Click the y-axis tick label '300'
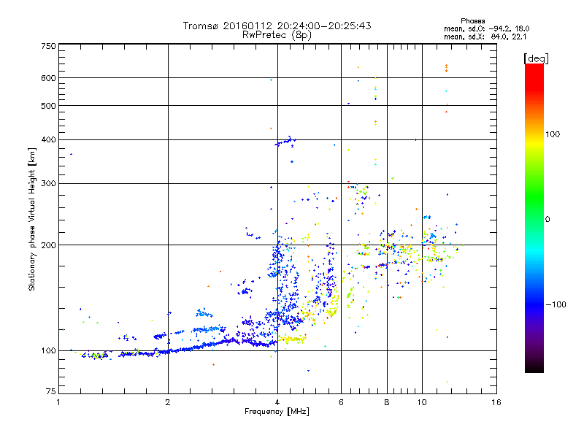 click(48, 184)
